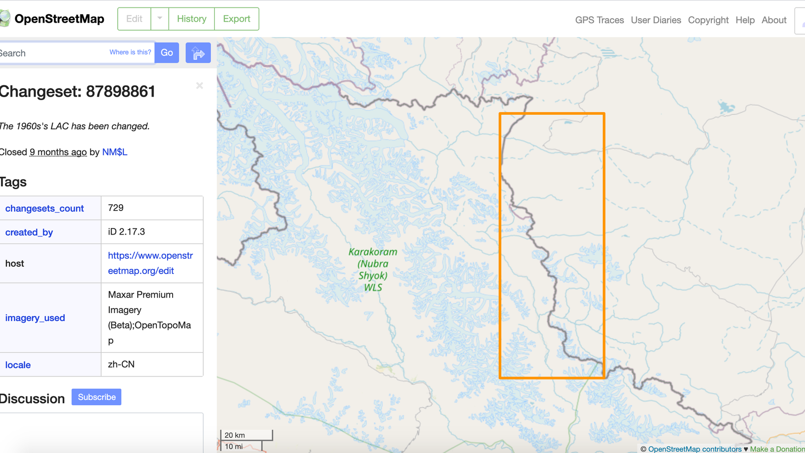Open GPS Traces
The height and width of the screenshot is (453, 805).
click(x=599, y=20)
